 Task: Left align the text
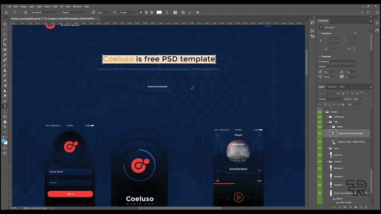tap(141, 12)
